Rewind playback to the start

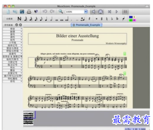[109, 12]
